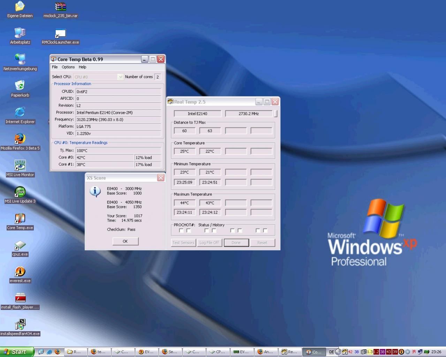The width and height of the screenshot is (446, 357).
Task: Click the Intel E2140 box in Real Temp
Action: pyautogui.click(x=197, y=113)
